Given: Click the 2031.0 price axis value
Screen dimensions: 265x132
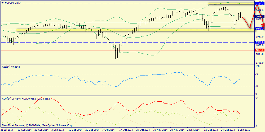Looking at the screenshot, I should (259, 19).
